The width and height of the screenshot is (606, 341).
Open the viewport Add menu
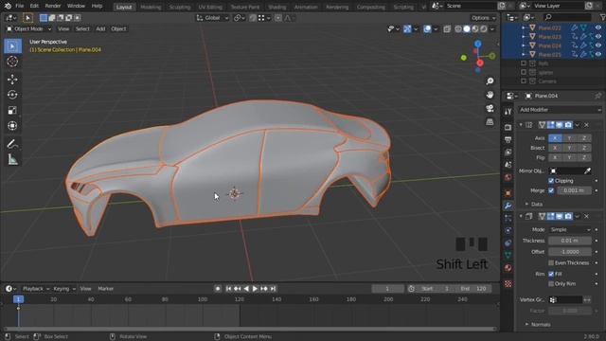click(100, 29)
